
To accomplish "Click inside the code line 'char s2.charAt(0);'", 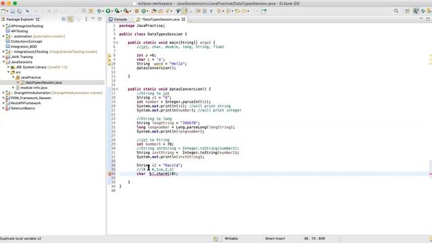I will click(157, 174).
